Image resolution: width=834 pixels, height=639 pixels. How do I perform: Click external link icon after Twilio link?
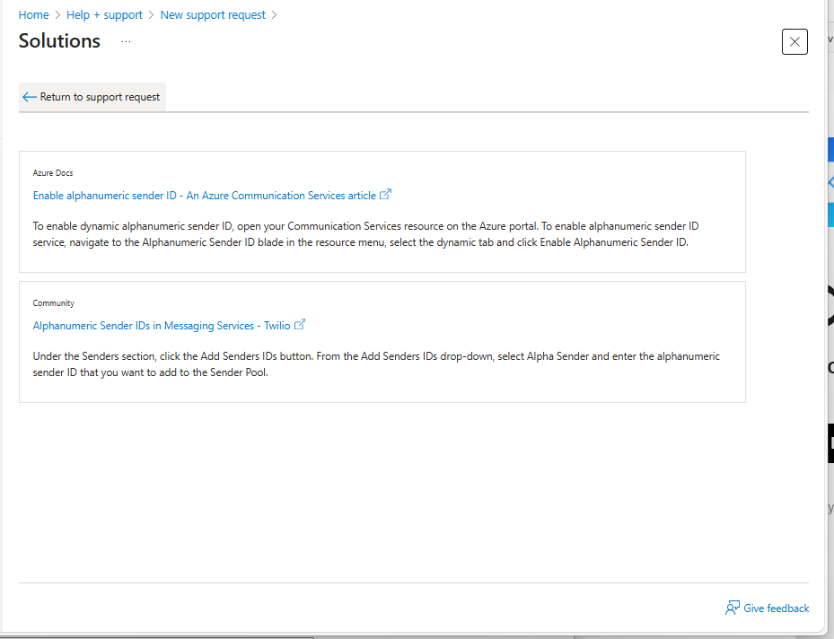[300, 324]
